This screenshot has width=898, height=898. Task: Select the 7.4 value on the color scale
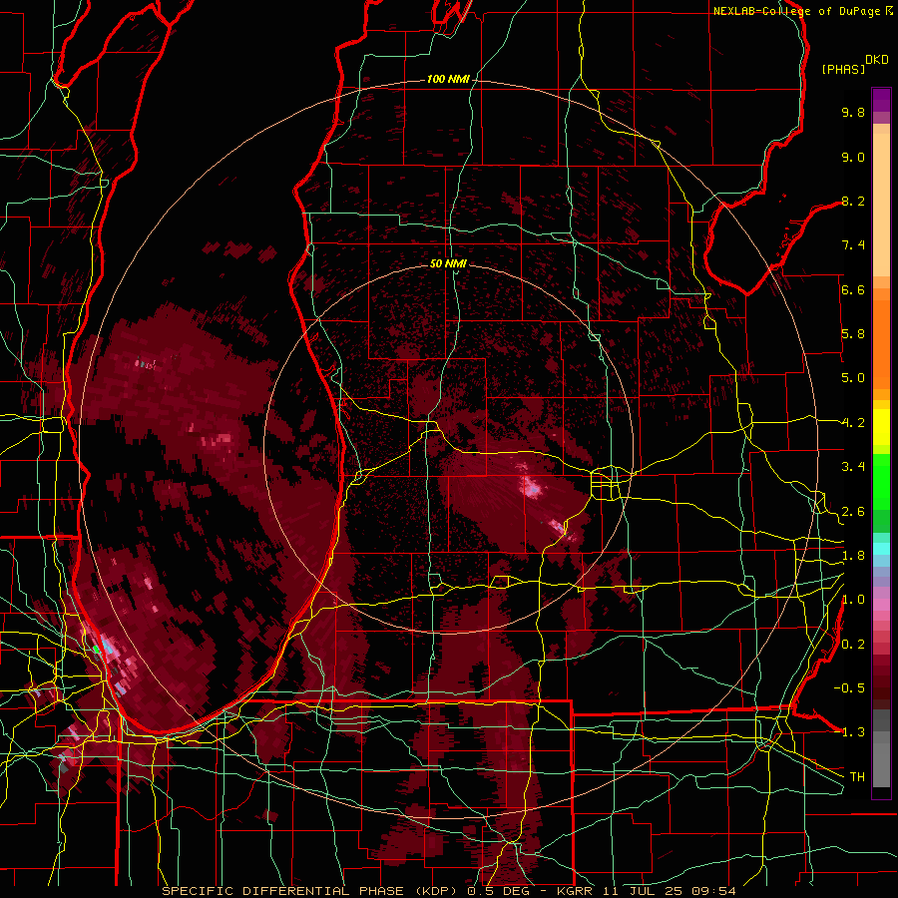853,245
